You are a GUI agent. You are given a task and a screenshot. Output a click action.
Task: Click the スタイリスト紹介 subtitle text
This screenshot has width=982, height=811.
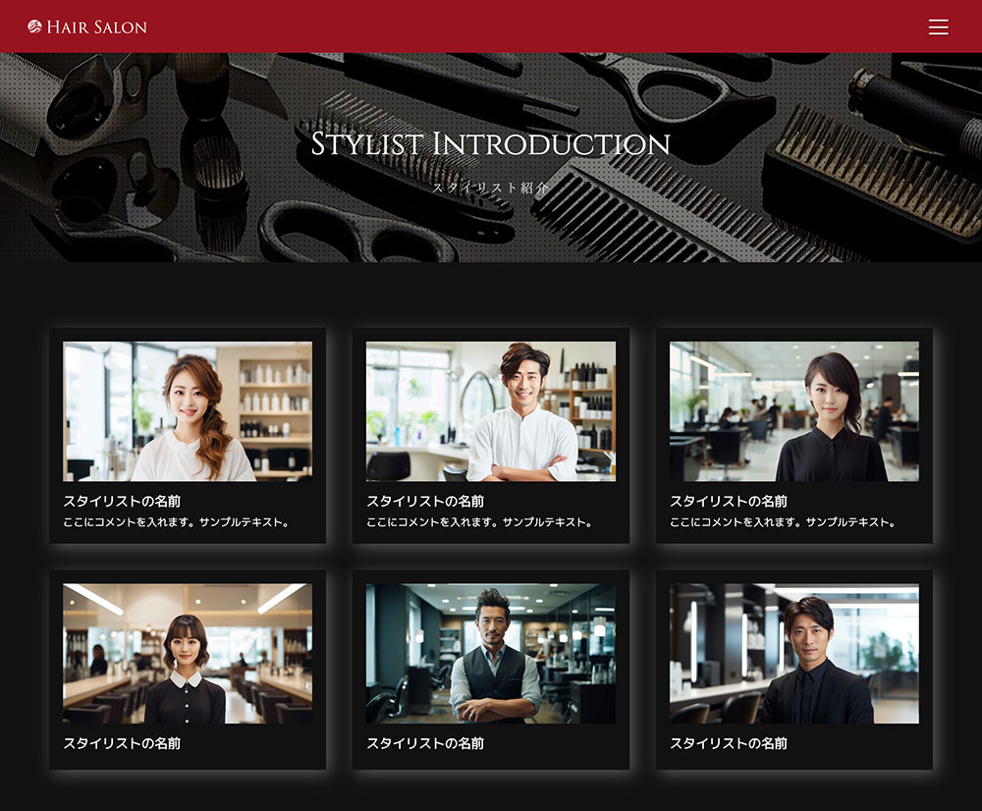[x=490, y=188]
